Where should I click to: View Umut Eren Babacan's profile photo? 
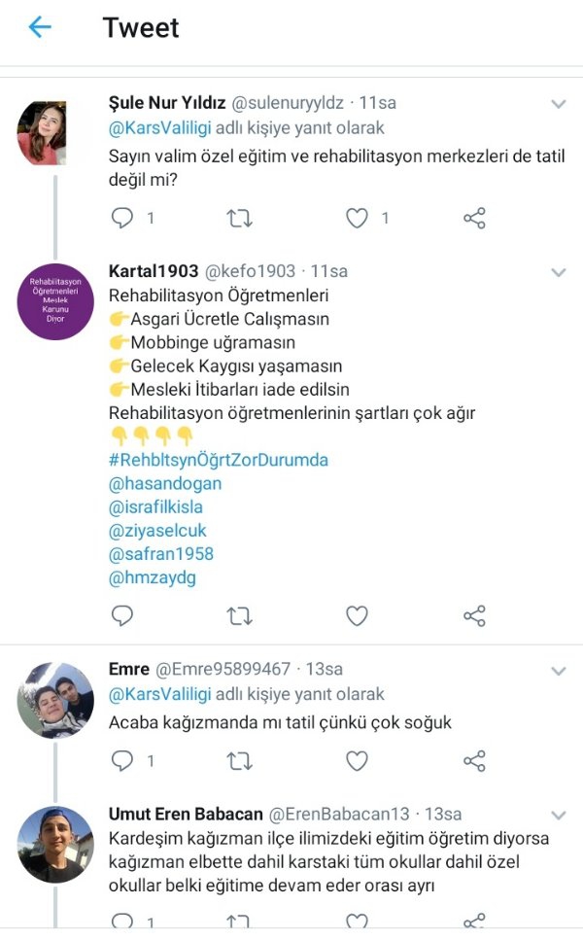(55, 844)
